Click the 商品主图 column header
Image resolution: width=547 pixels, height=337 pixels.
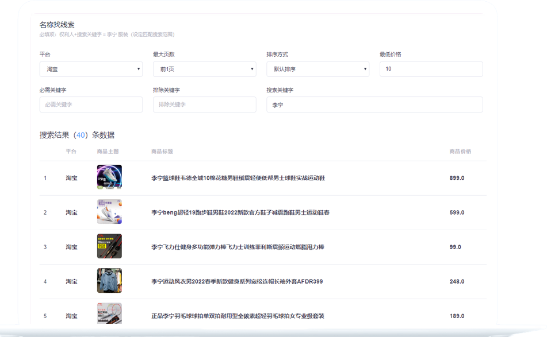coord(108,152)
